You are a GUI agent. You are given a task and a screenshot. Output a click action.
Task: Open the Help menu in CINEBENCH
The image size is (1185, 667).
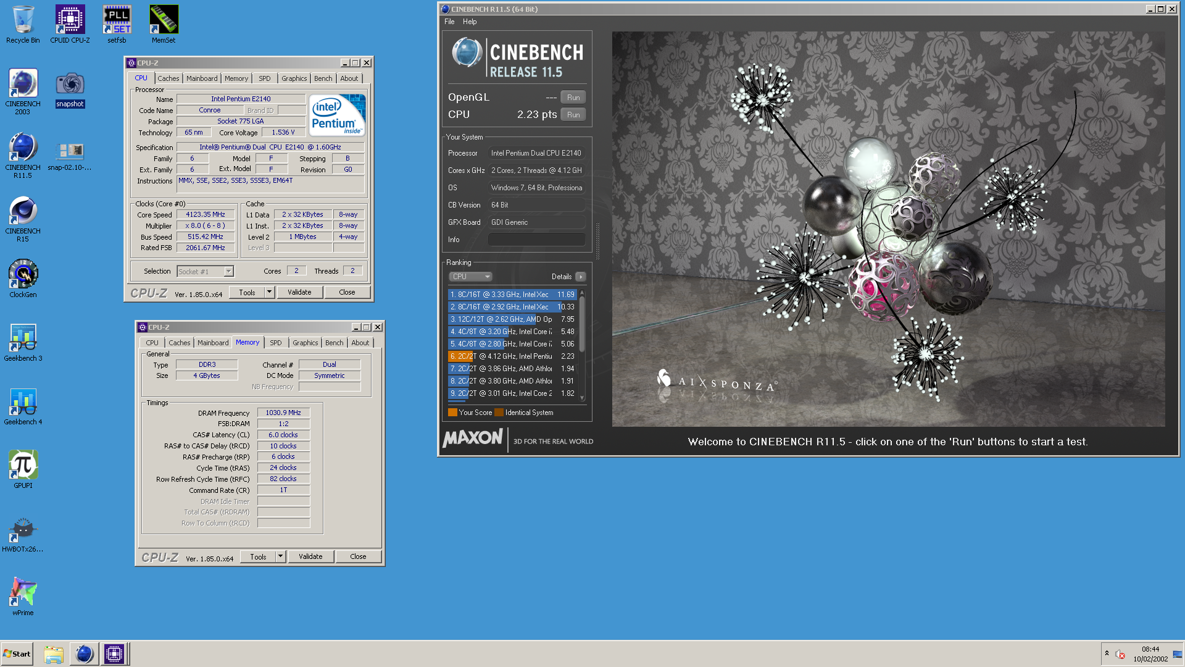click(470, 22)
